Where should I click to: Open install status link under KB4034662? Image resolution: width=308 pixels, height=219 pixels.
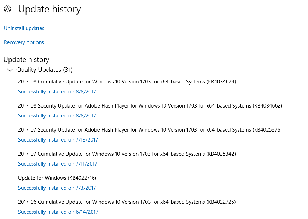57,116
